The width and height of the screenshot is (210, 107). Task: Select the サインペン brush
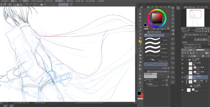pos(156,43)
